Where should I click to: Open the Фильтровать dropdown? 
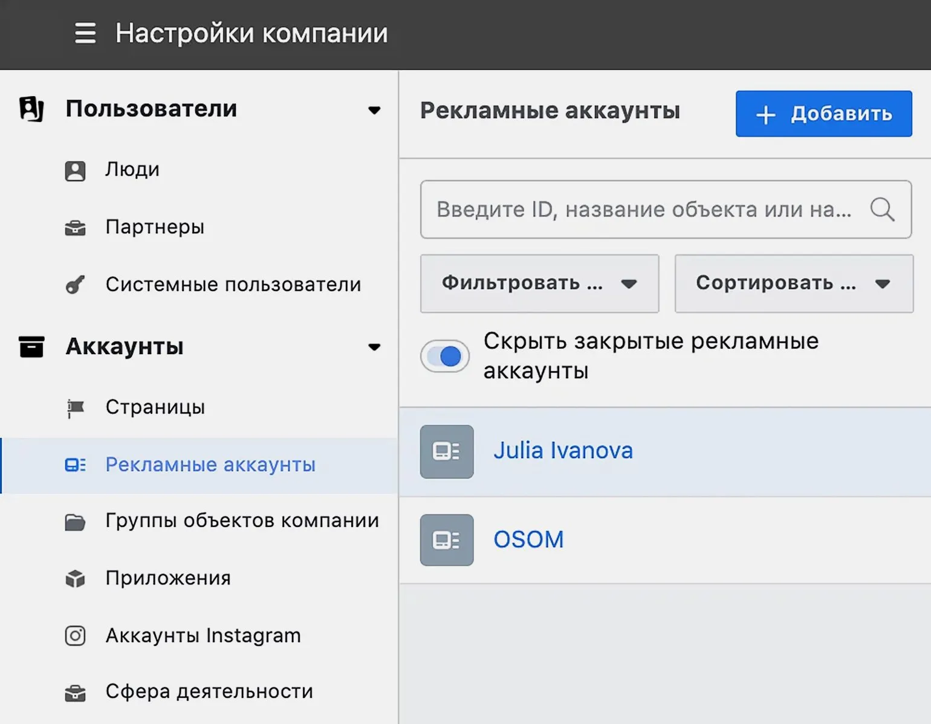point(539,283)
